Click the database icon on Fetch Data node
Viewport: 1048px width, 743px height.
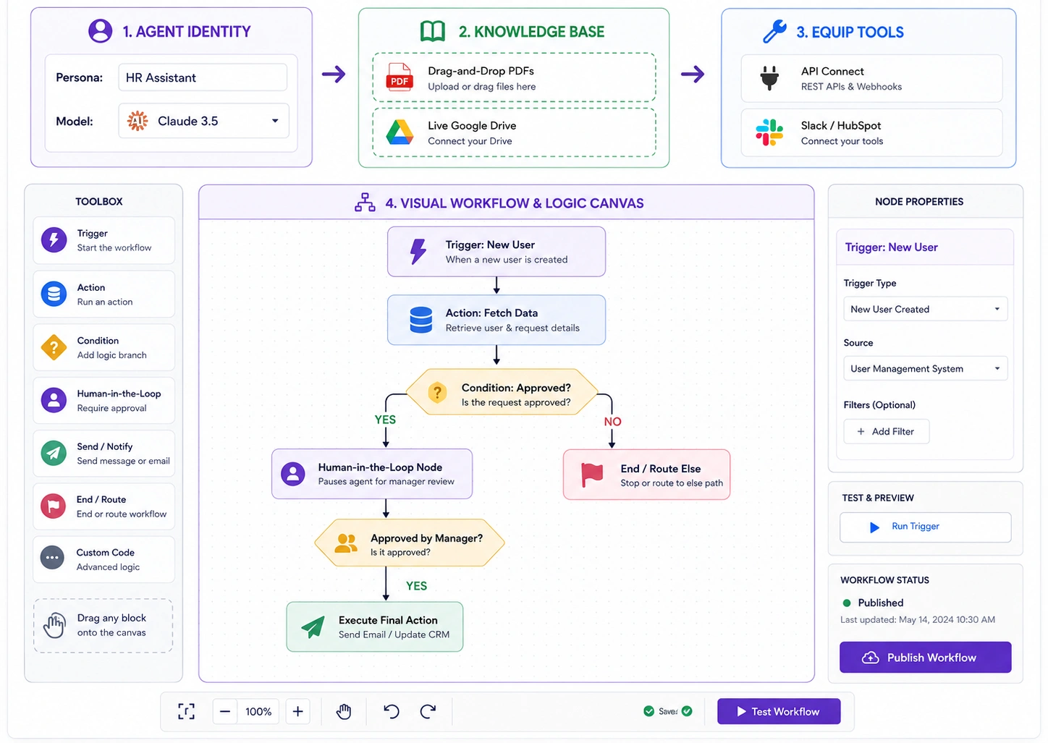(x=421, y=320)
